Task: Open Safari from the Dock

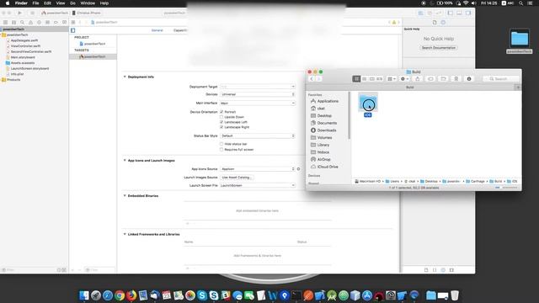Action: click(108, 295)
